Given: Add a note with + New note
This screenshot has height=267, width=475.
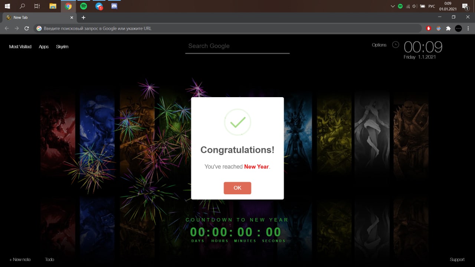Looking at the screenshot, I should 20,260.
